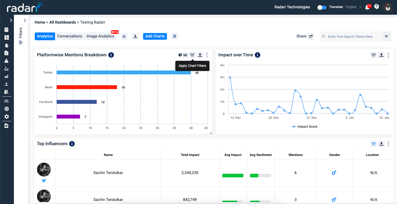Image resolution: width=397 pixels, height=204 pixels.
Task: Focus the Enter Your Search Terms field
Action: (x=351, y=36)
